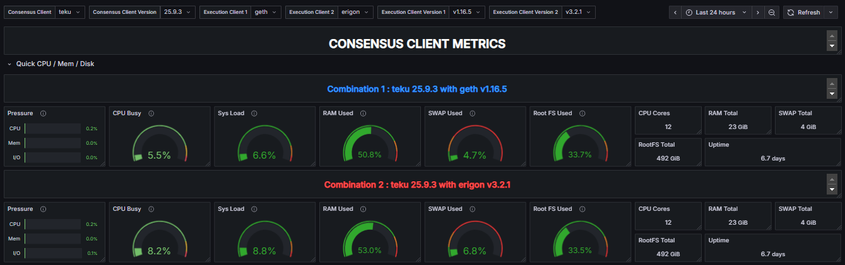Screen dimensions: 845x265
Task: Click Combination 1 RAM Used gauge
Action: click(369, 144)
